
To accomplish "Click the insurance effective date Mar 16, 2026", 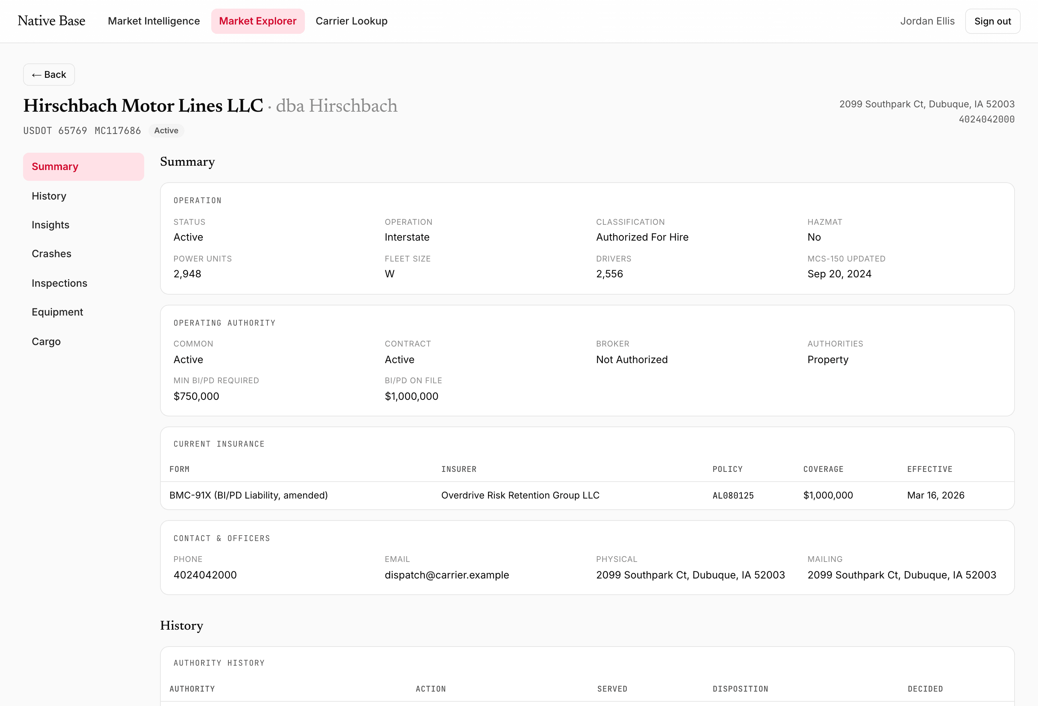I will click(x=936, y=495).
